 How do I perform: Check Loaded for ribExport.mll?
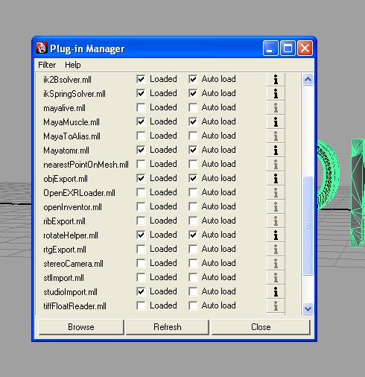click(x=141, y=221)
